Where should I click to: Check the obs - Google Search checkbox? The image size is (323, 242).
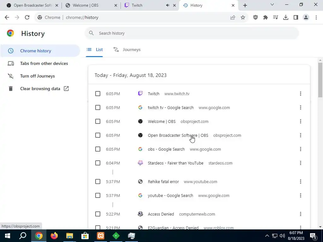(98, 149)
